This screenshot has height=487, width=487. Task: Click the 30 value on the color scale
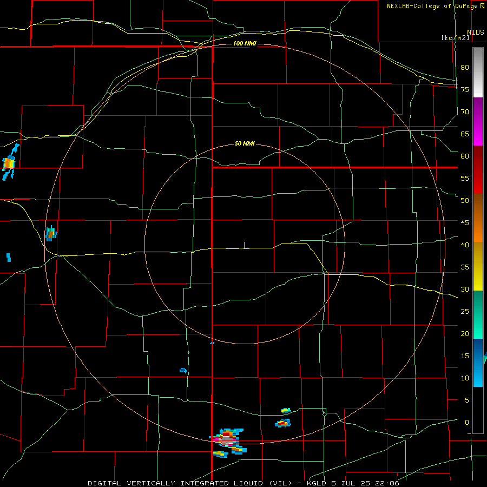(x=465, y=289)
